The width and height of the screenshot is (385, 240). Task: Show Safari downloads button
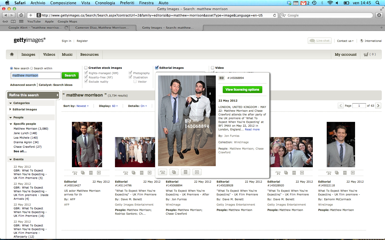point(379,15)
